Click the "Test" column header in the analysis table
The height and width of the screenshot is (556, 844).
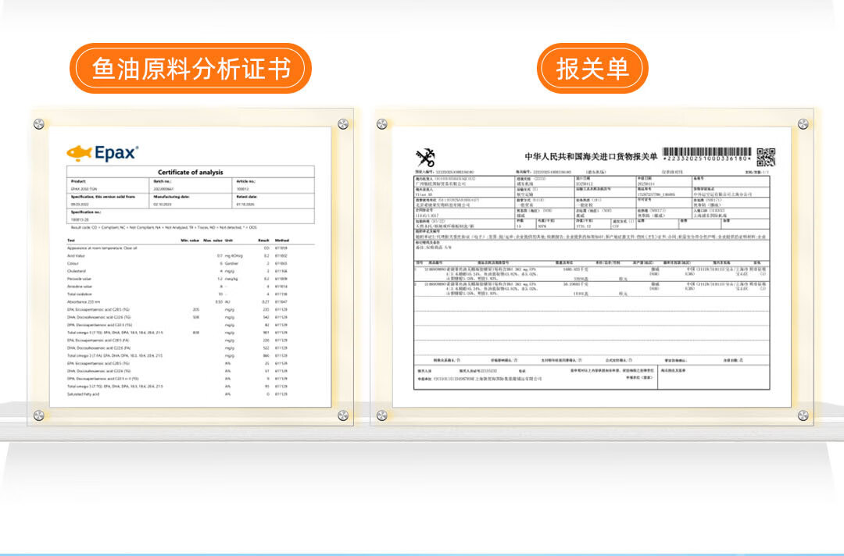(71, 240)
